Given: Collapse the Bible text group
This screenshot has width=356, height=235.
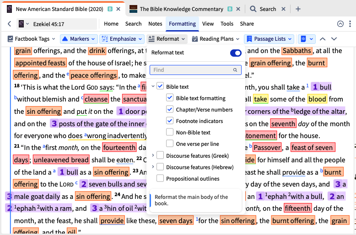Looking at the screenshot, I should tap(153, 86).
